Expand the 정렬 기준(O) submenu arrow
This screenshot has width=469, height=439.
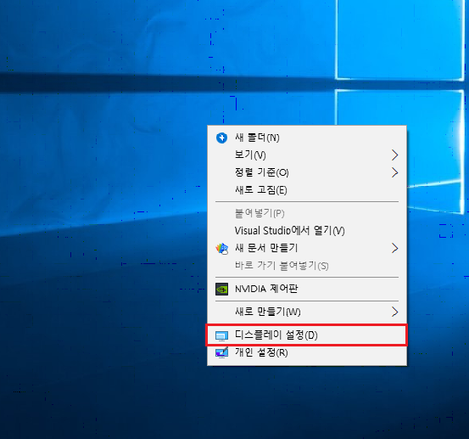395,172
